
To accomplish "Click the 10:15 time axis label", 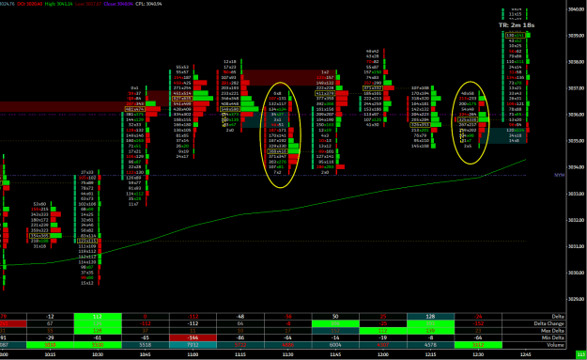I will coord(50,354).
